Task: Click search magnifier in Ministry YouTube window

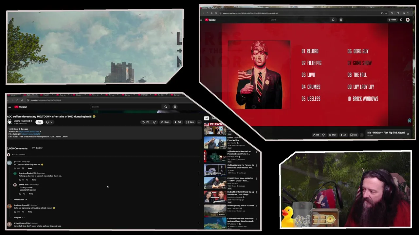Action: point(333,20)
